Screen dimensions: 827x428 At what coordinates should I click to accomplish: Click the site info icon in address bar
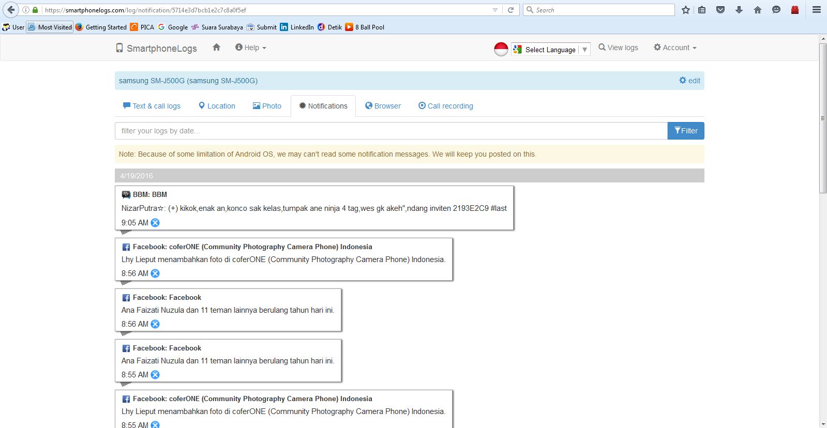26,10
